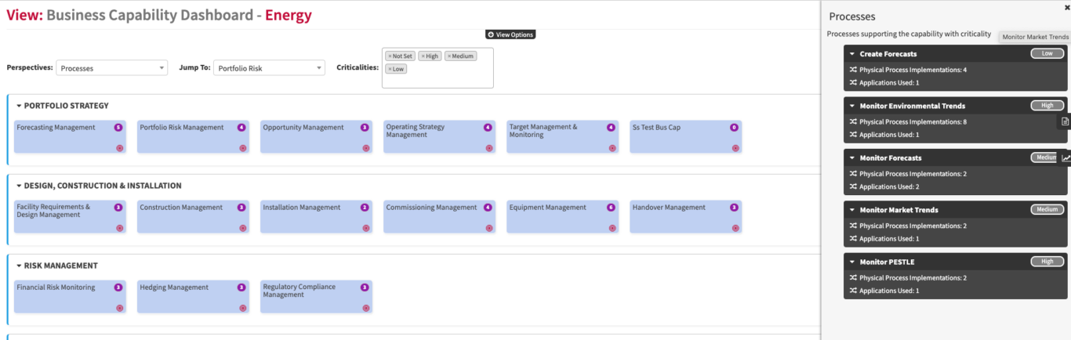Click the red info icon on Hedging Management

[243, 308]
